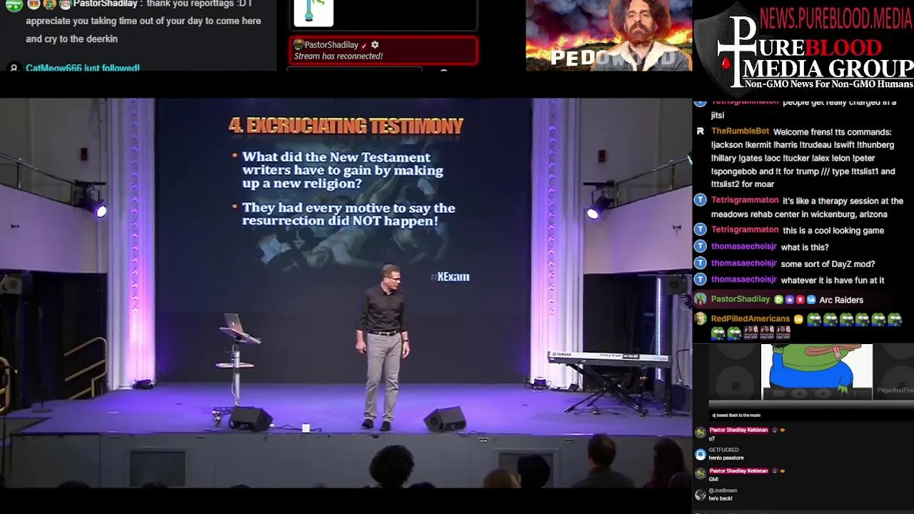Screen dimensions: 914x514
Task: Click 'some sort of DayZ mod?' message
Action: (828, 264)
